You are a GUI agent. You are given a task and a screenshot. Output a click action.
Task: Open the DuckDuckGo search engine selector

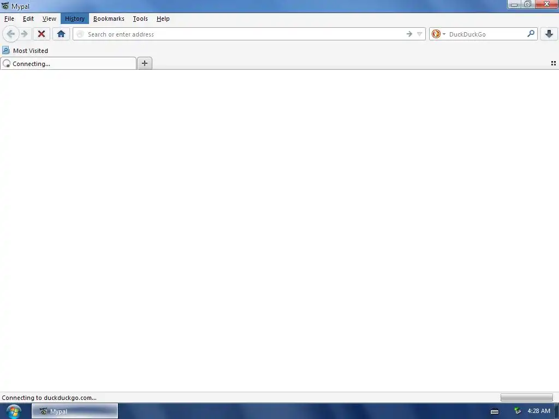438,34
